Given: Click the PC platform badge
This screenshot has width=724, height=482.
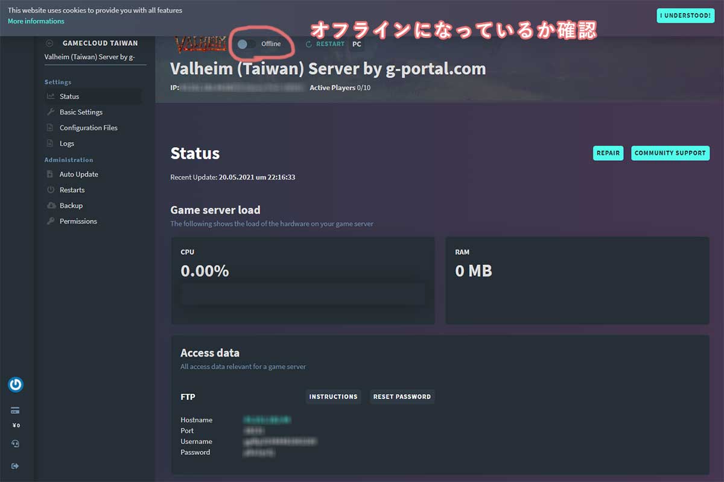Looking at the screenshot, I should 357,44.
